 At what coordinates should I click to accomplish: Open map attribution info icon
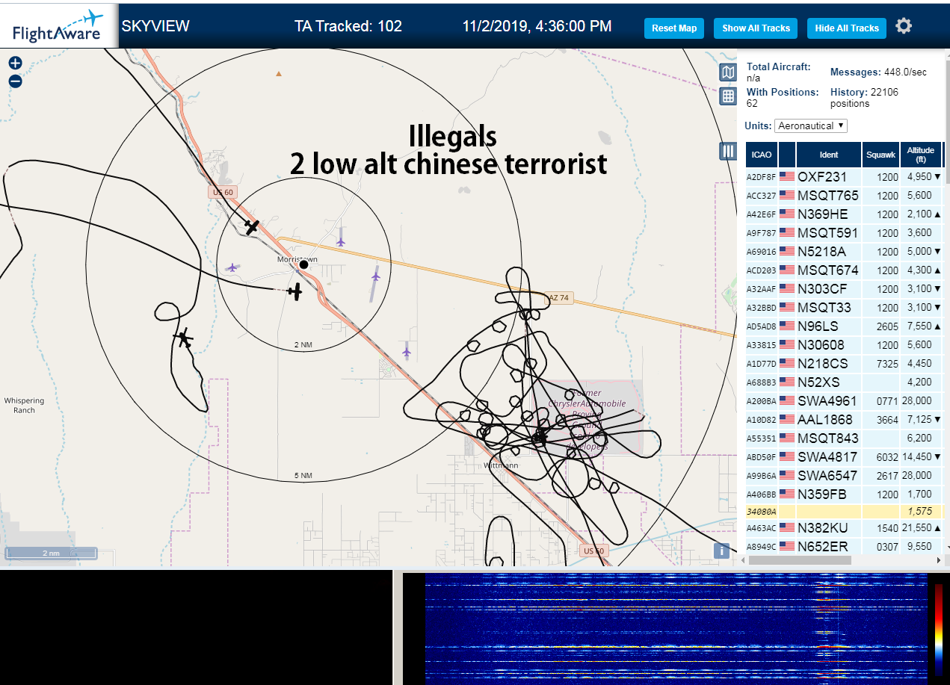click(721, 551)
